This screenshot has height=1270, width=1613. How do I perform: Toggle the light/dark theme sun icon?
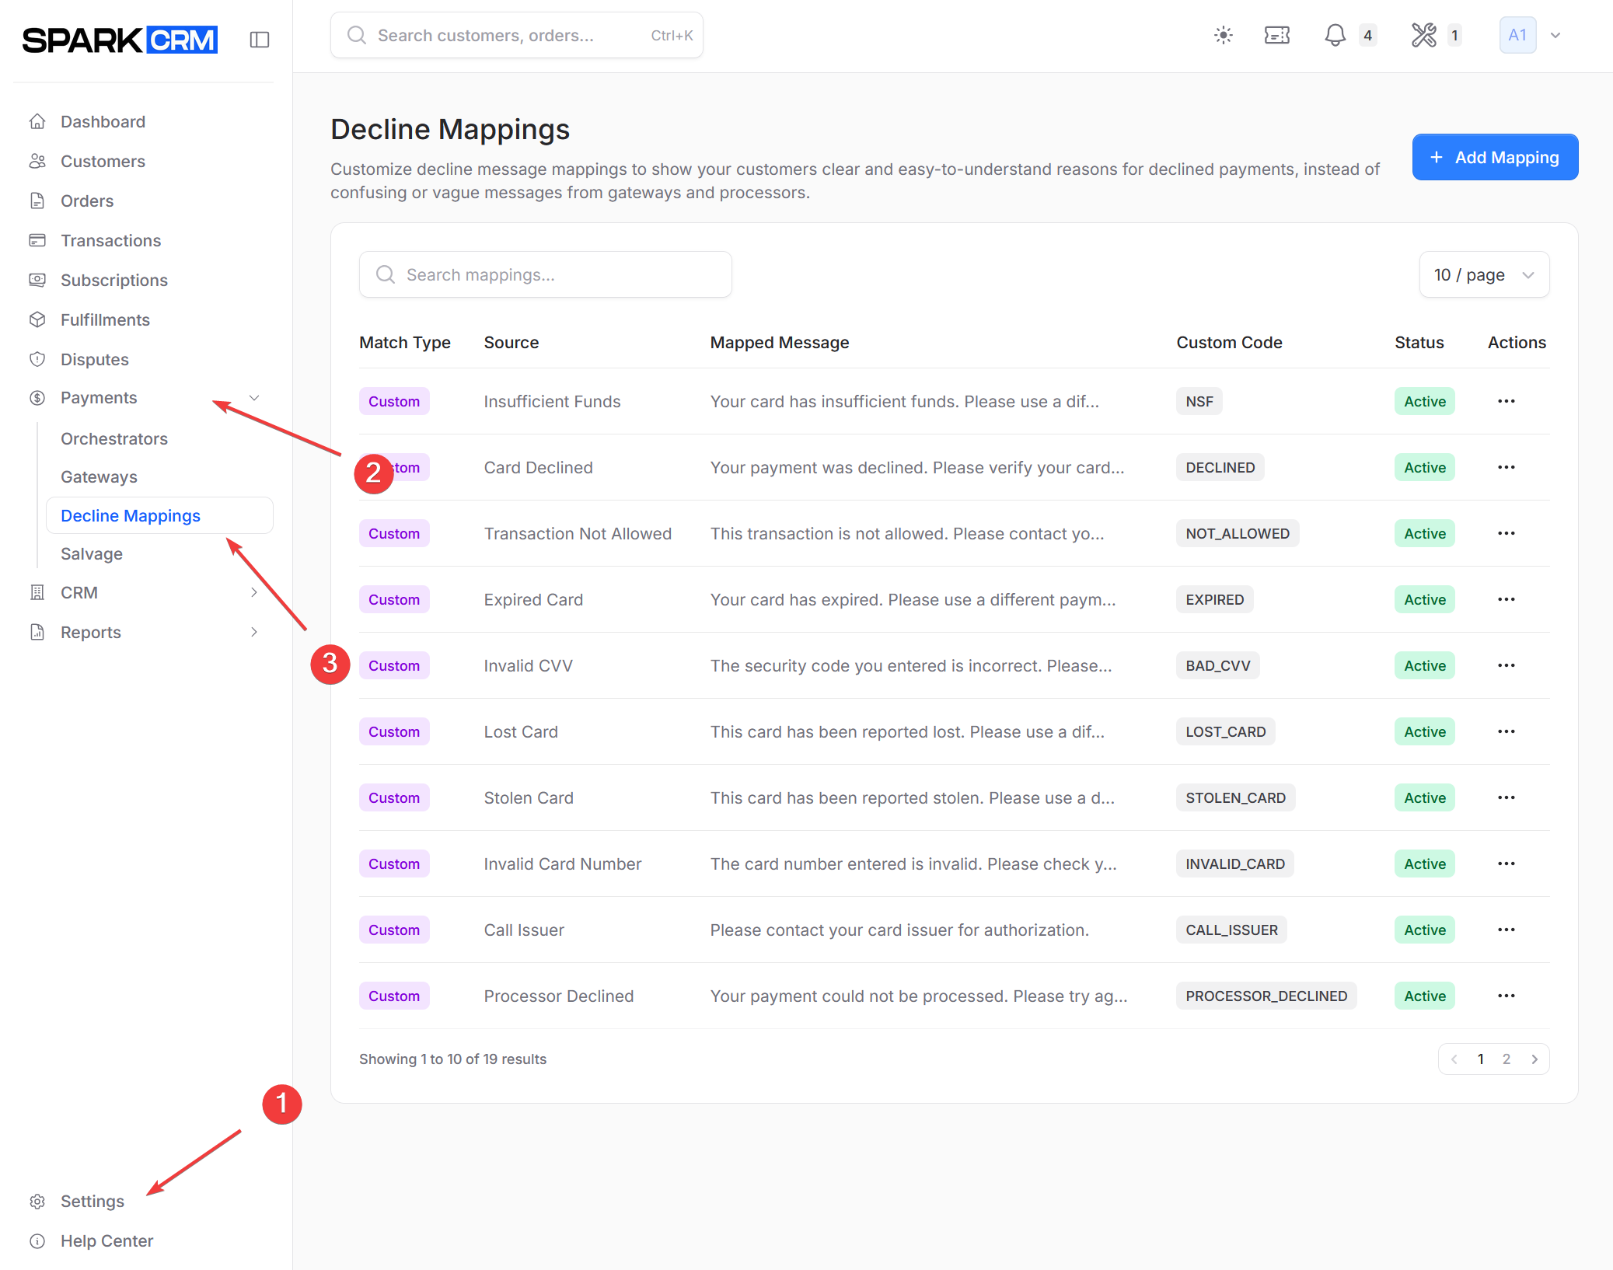pos(1224,35)
